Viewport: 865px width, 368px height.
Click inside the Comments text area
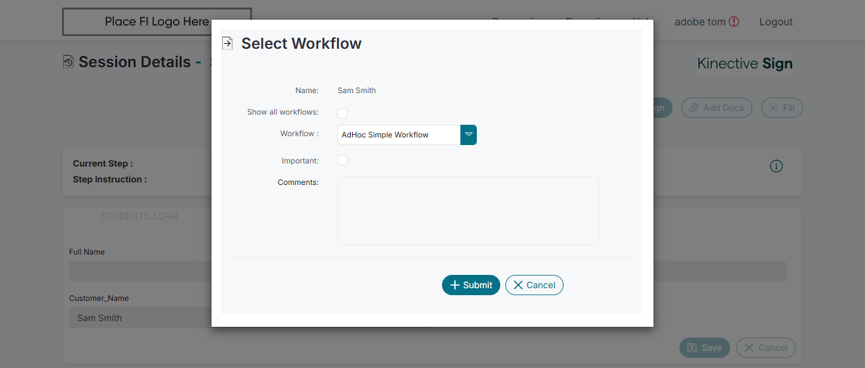(468, 211)
